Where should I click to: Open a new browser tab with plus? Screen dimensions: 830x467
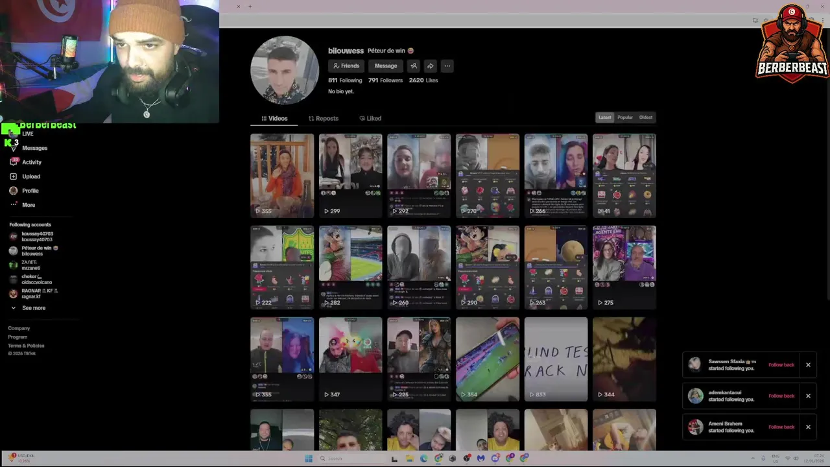click(250, 6)
